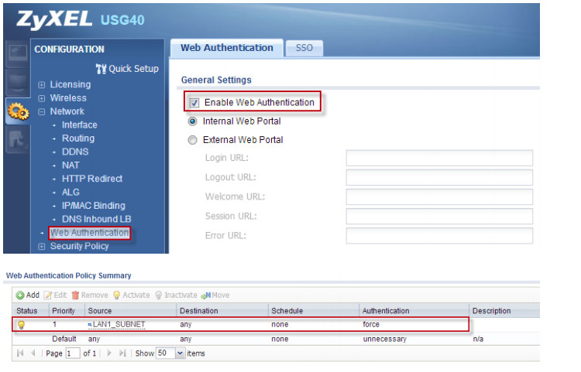This screenshot has width=581, height=372.
Task: Open the Configuration gear icon panel
Action: (x=16, y=112)
